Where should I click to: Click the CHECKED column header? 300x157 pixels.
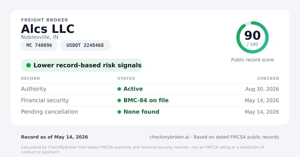click(x=268, y=78)
